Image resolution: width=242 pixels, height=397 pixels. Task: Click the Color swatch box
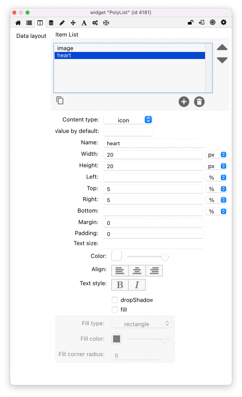(117, 256)
